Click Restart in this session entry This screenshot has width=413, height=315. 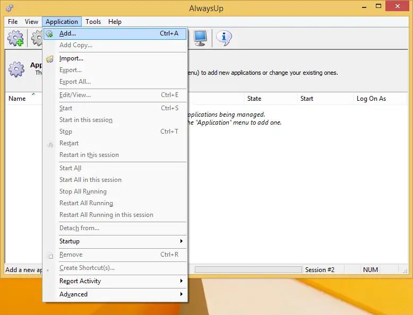[115, 155]
